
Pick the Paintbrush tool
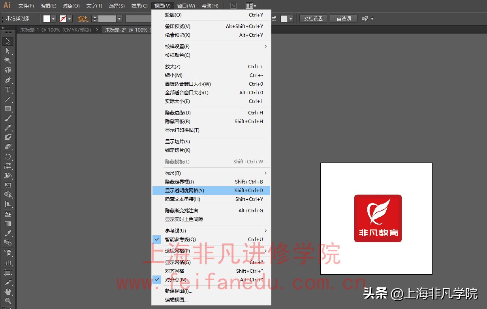pyautogui.click(x=7, y=118)
